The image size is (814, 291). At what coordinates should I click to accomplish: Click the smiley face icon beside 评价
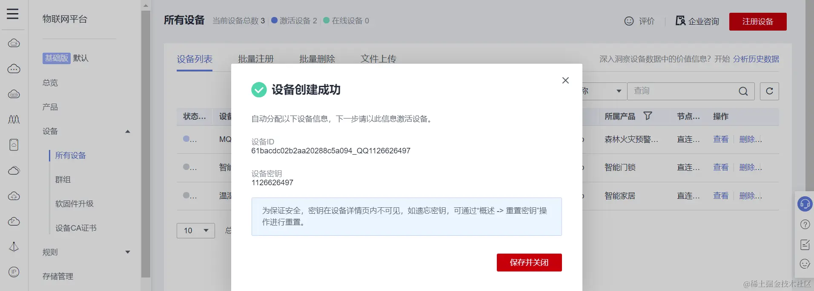[629, 21]
